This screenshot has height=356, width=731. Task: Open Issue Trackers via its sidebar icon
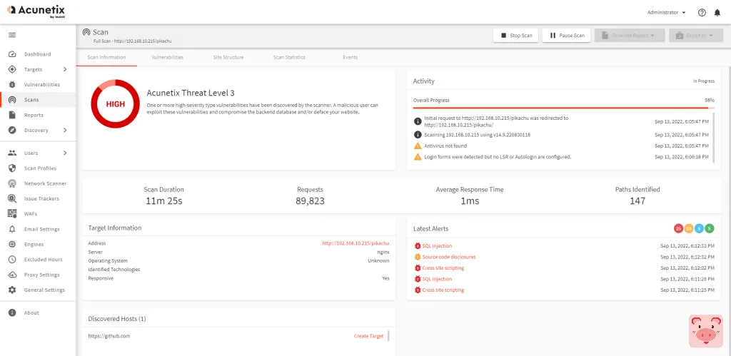point(11,199)
